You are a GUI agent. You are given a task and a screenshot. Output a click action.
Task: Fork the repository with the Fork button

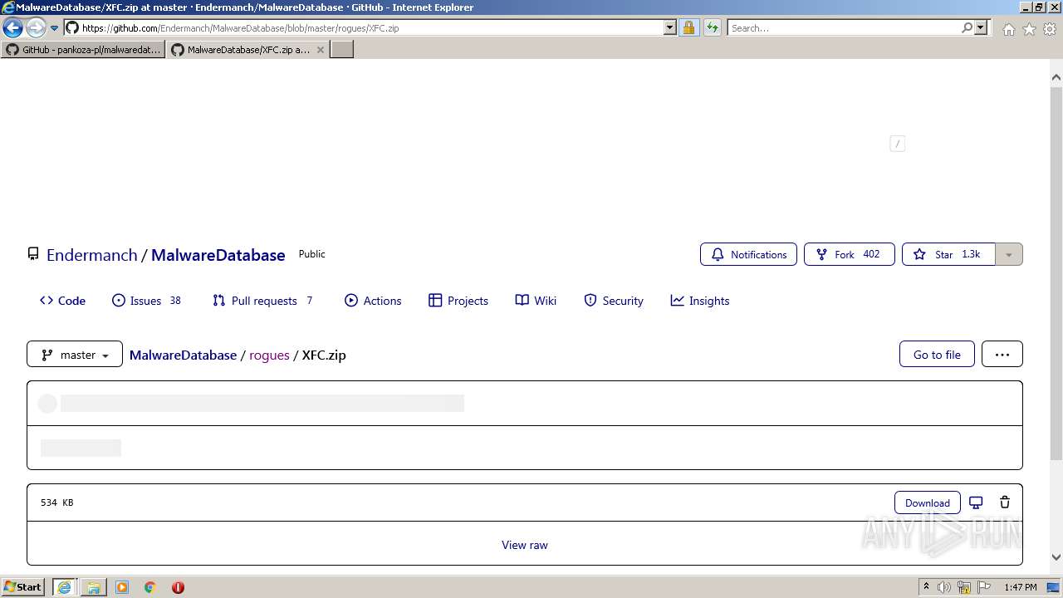tap(849, 254)
